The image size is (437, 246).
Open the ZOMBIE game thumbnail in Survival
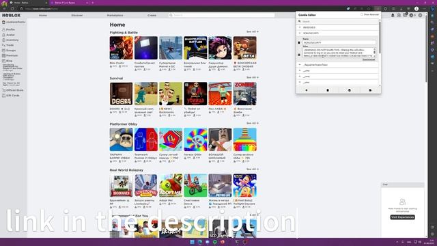point(245,94)
